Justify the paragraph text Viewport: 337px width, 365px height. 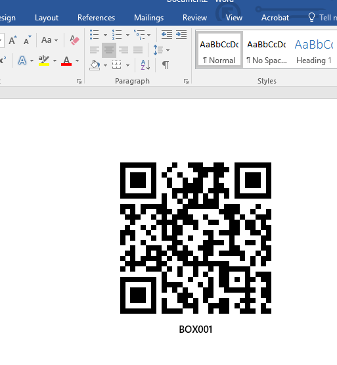(138, 50)
